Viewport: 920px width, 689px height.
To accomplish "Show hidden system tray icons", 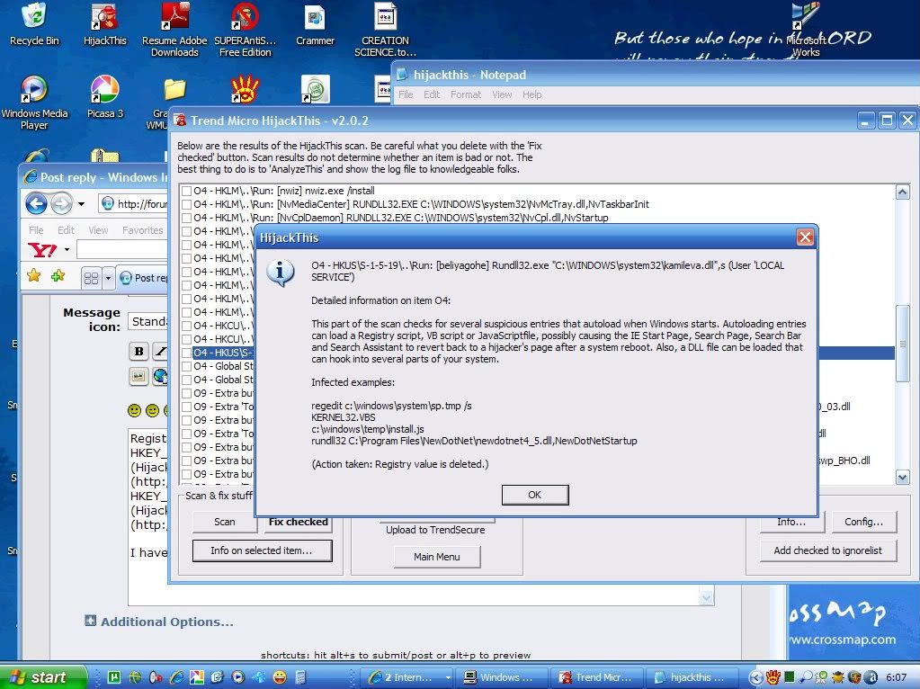I will 756,677.
